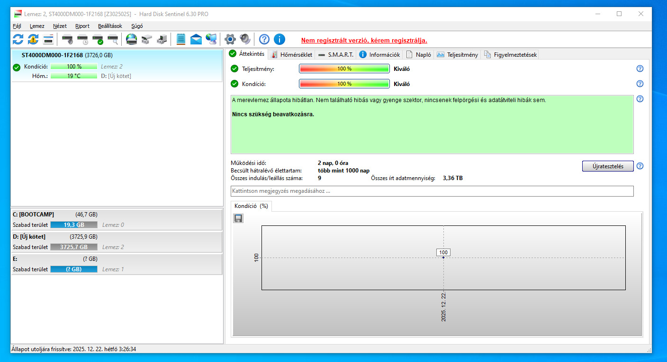Click the Újratesztelés button
Viewport: 667px width, 362px height.
coord(608,166)
